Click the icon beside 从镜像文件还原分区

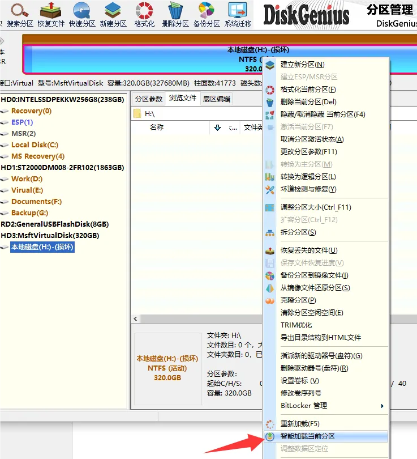click(x=270, y=288)
